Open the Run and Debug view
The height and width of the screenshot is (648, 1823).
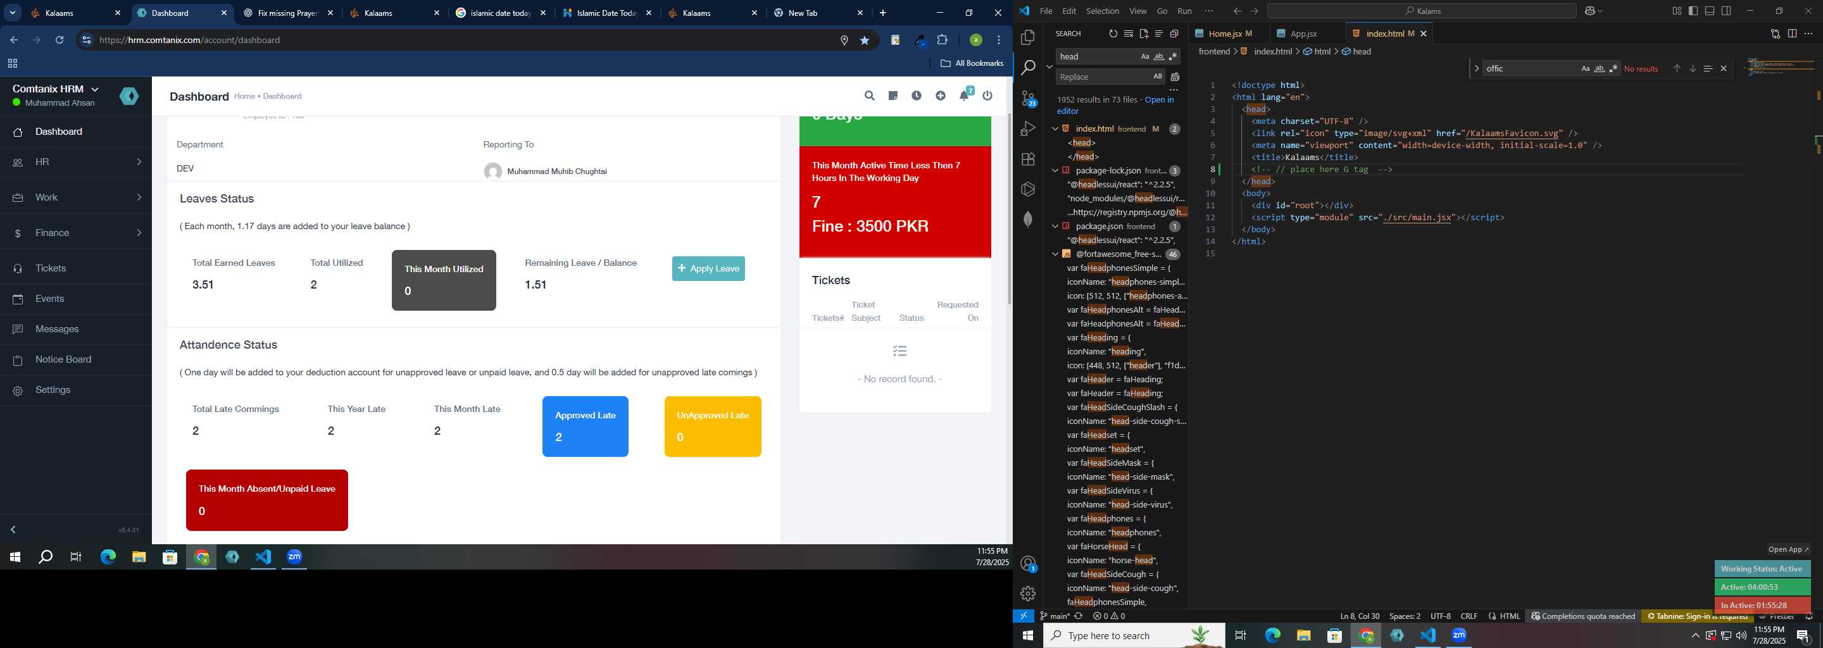click(x=1027, y=128)
